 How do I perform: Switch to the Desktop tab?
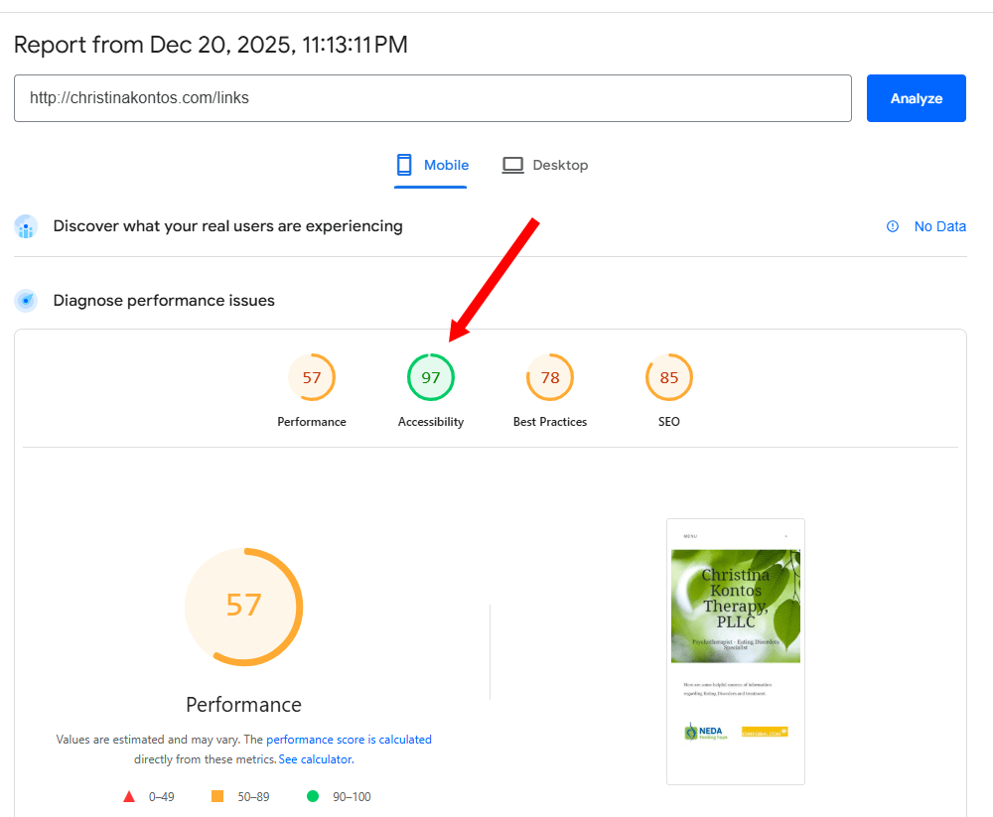(x=544, y=165)
